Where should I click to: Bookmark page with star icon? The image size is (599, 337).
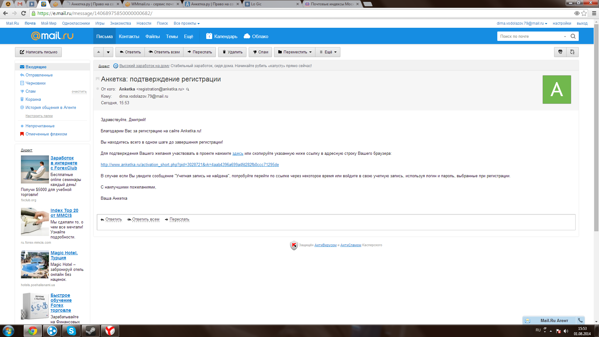[x=584, y=13]
